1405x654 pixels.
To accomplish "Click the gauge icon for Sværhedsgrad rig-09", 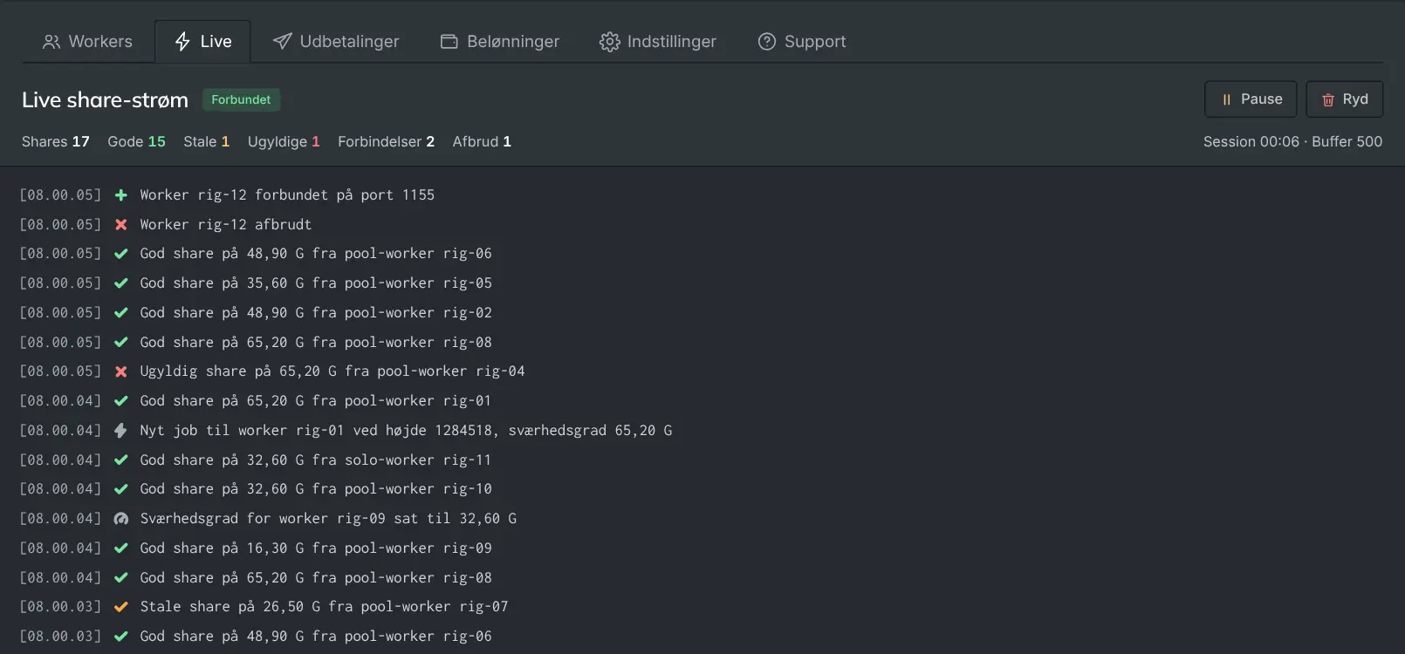I will pyautogui.click(x=121, y=519).
